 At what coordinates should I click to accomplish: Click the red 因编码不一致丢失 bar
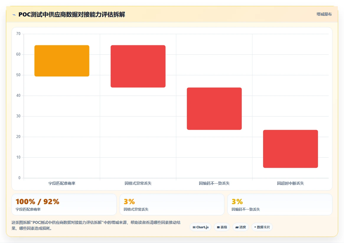(x=214, y=109)
